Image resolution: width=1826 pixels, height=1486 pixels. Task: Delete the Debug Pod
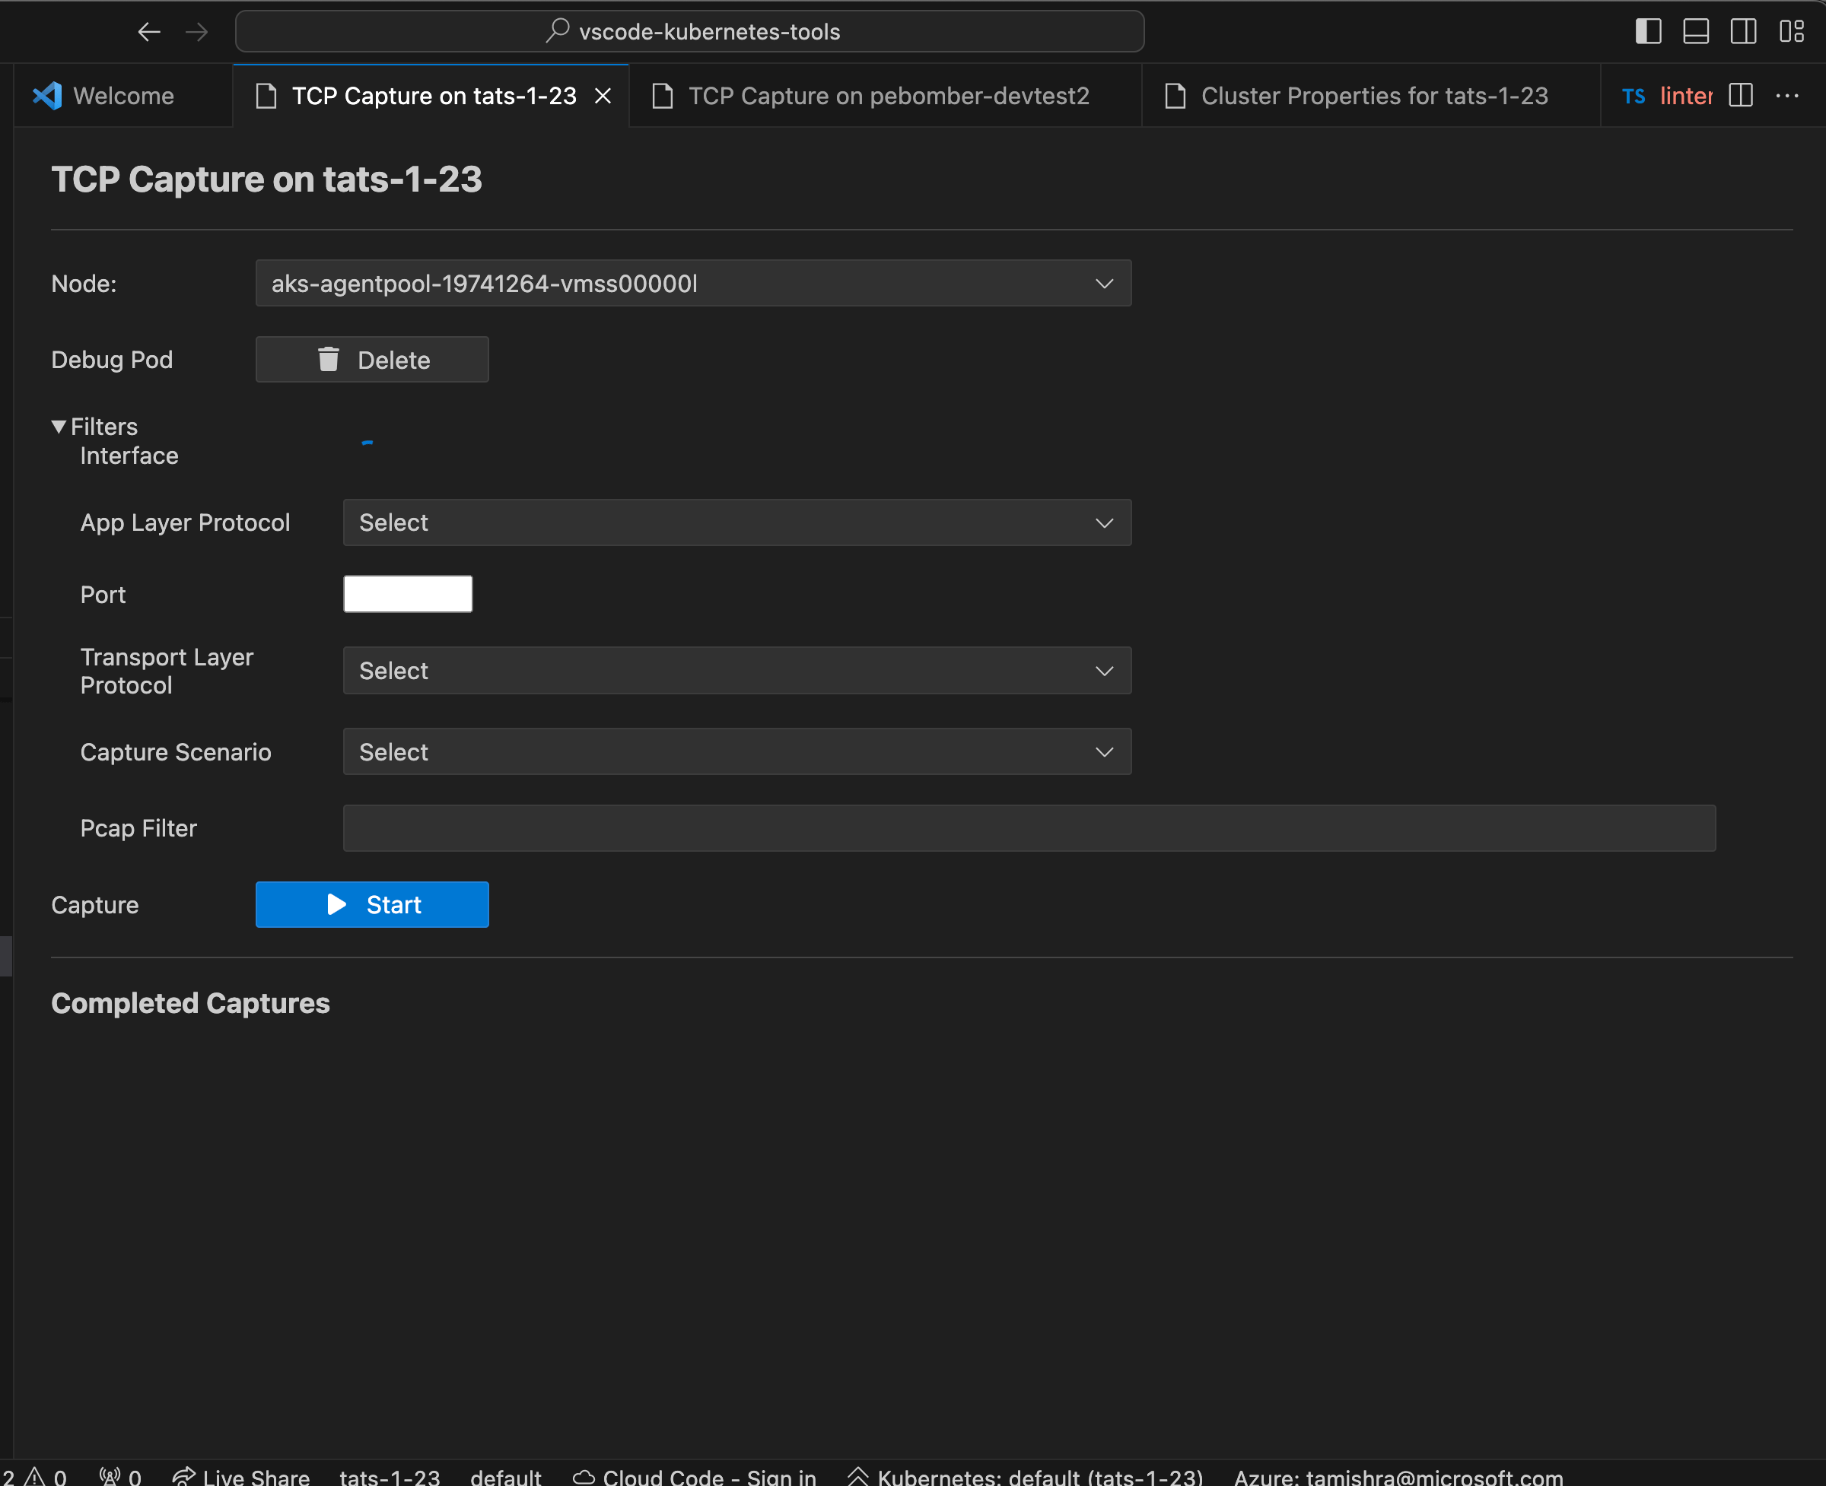372,360
